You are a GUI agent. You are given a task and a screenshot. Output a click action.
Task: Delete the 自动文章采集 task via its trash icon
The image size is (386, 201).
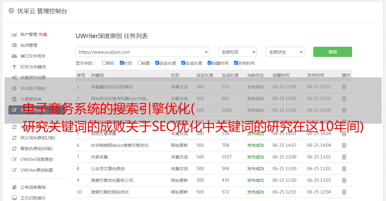pyautogui.click(x=344, y=134)
